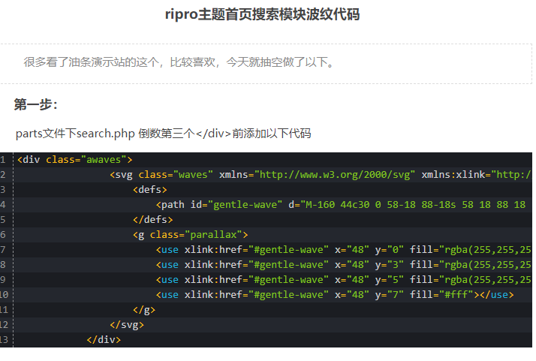Screen dimensions: 536x361
Task: Click the path id="gentle-wave" code line
Action: (341, 205)
